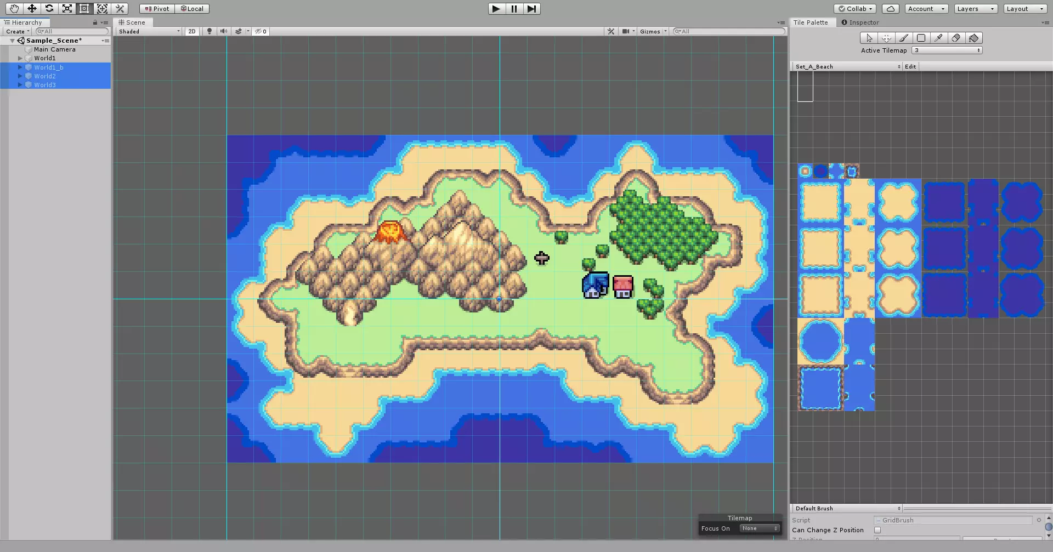This screenshot has width=1053, height=552.
Task: Toggle scene lighting bulb button
Action: pos(209,31)
